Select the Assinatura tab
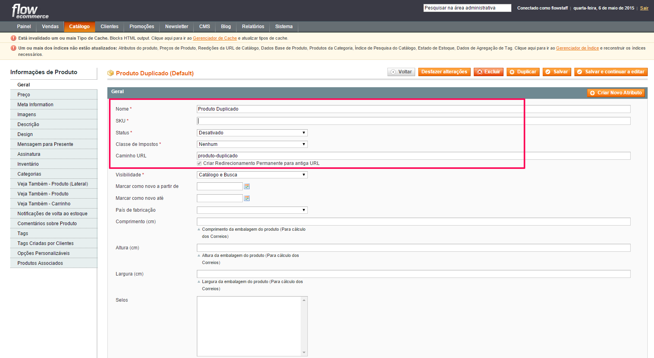 click(53, 154)
